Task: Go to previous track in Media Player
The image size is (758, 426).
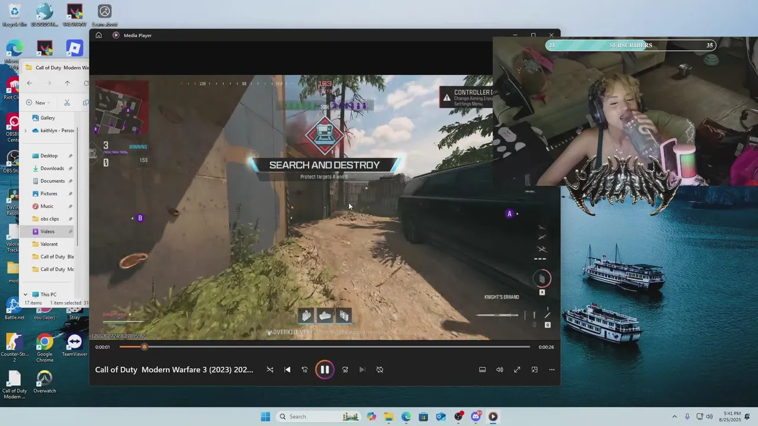Action: 287,370
